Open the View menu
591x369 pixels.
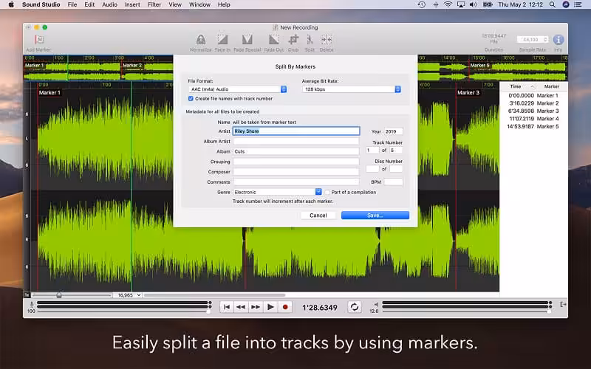pyautogui.click(x=175, y=4)
